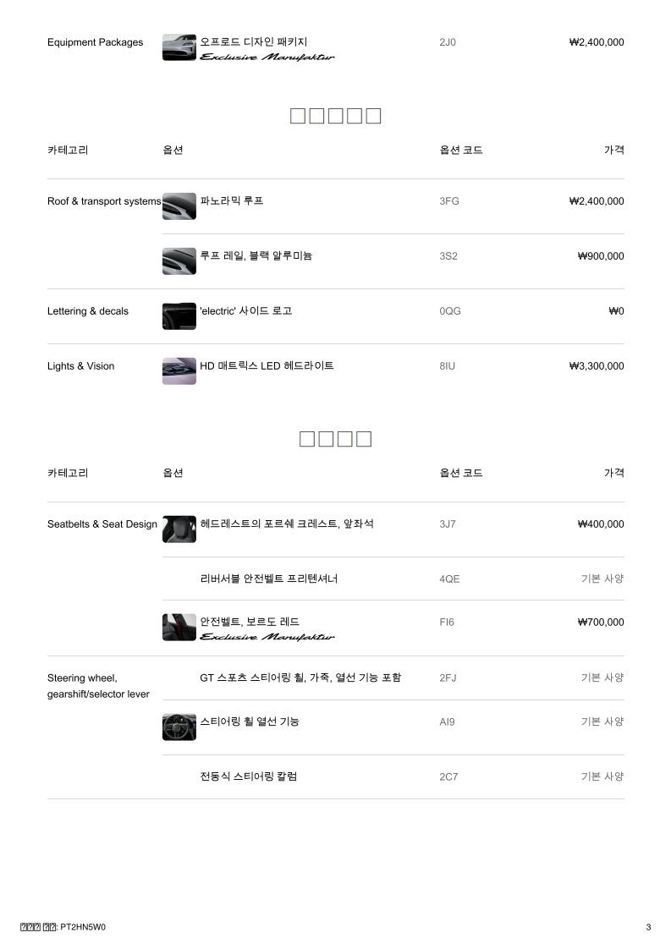Screen dimensions: 671x949
Task: View the HD 매트릭스 LED 헤드라이트 image
Action: (179, 371)
